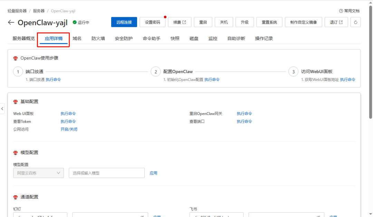Click the 升级 button
Image resolution: width=373 pixels, height=217 pixels.
pyautogui.click(x=245, y=22)
